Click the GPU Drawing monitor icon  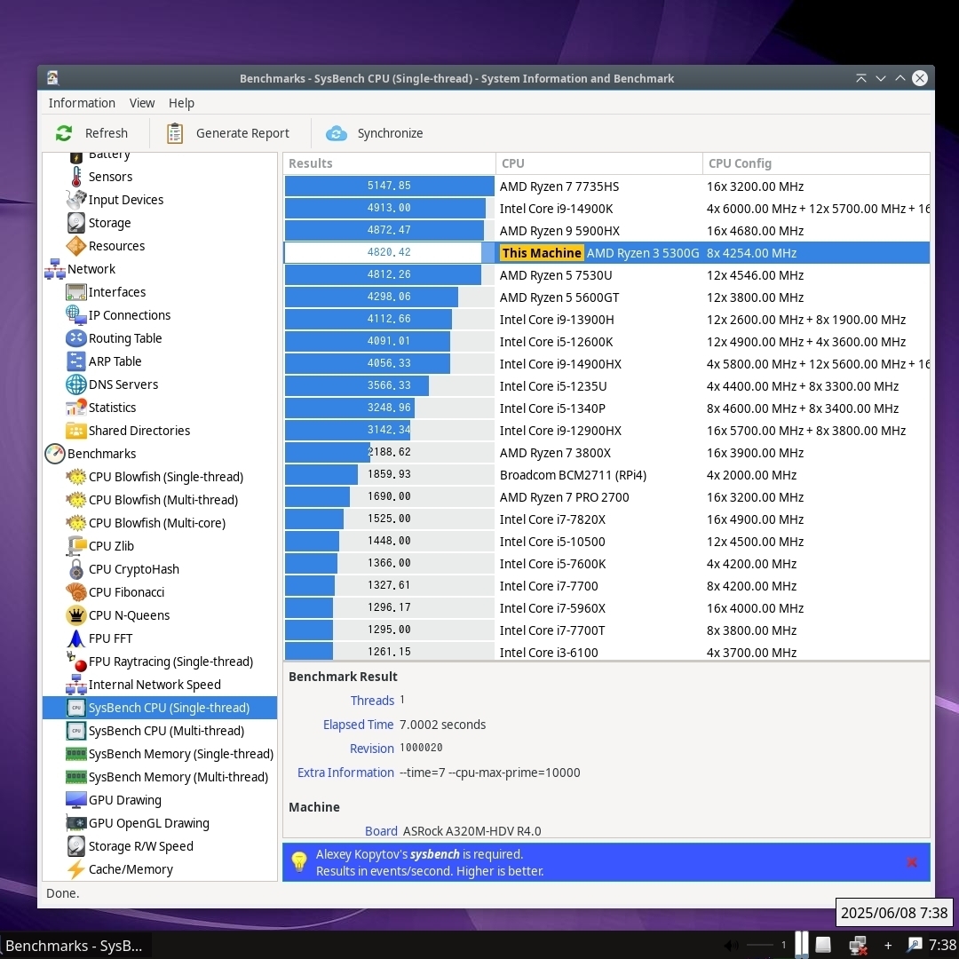click(x=75, y=800)
